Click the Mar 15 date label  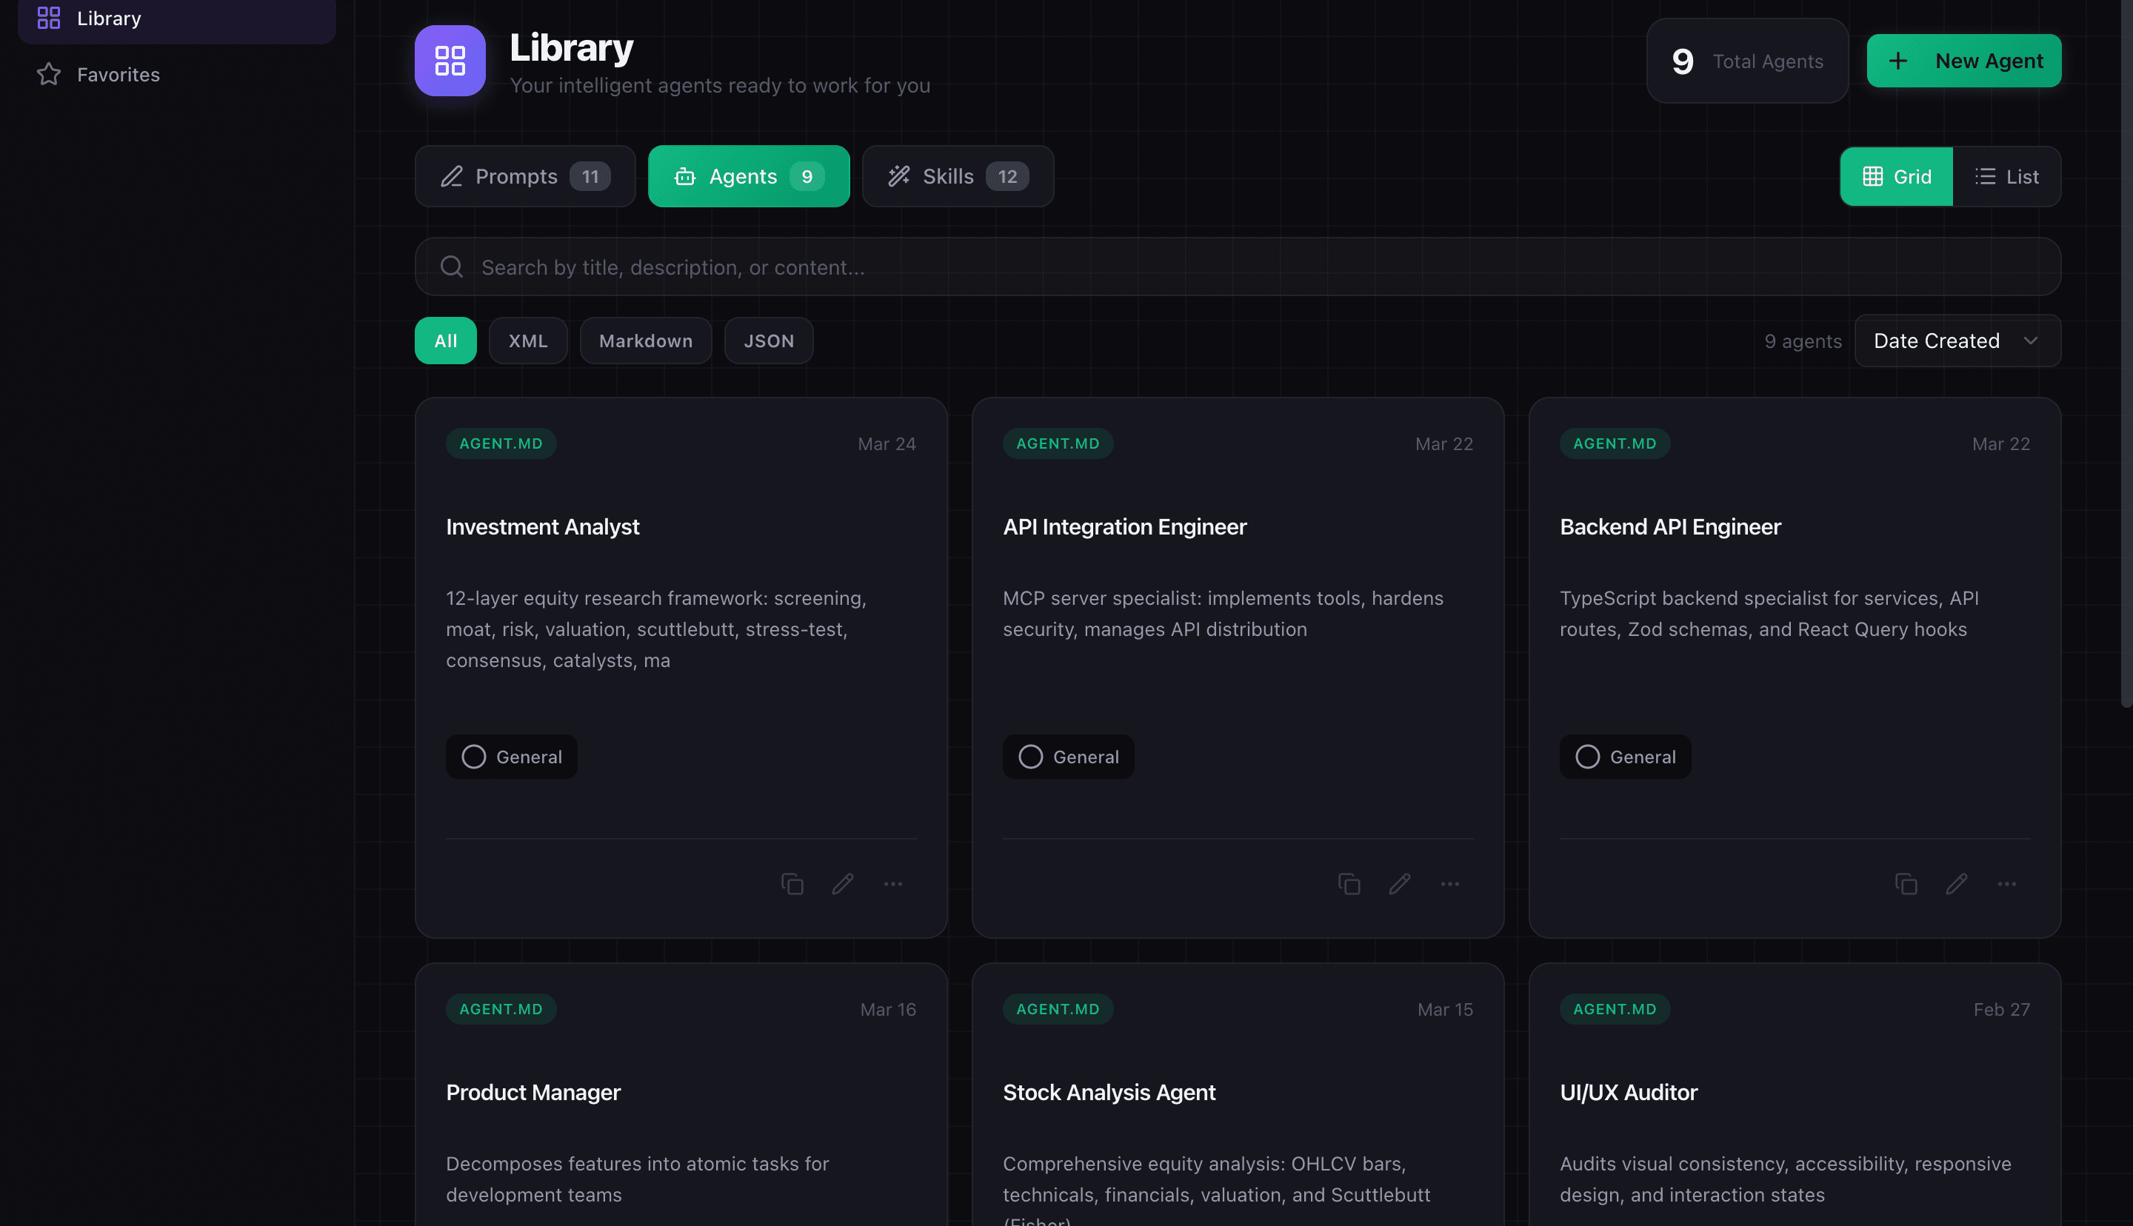[x=1445, y=1010]
